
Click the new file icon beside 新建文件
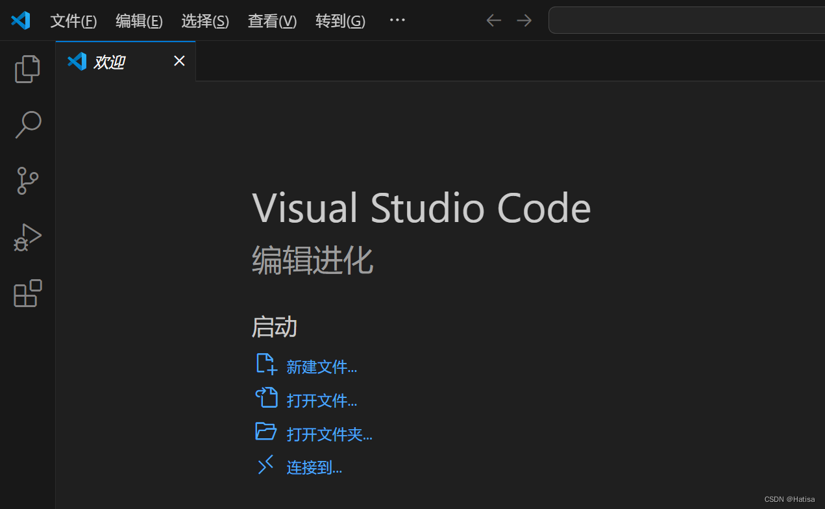pos(265,364)
